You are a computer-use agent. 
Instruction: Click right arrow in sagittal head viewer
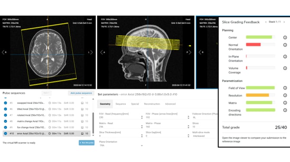point(190,52)
